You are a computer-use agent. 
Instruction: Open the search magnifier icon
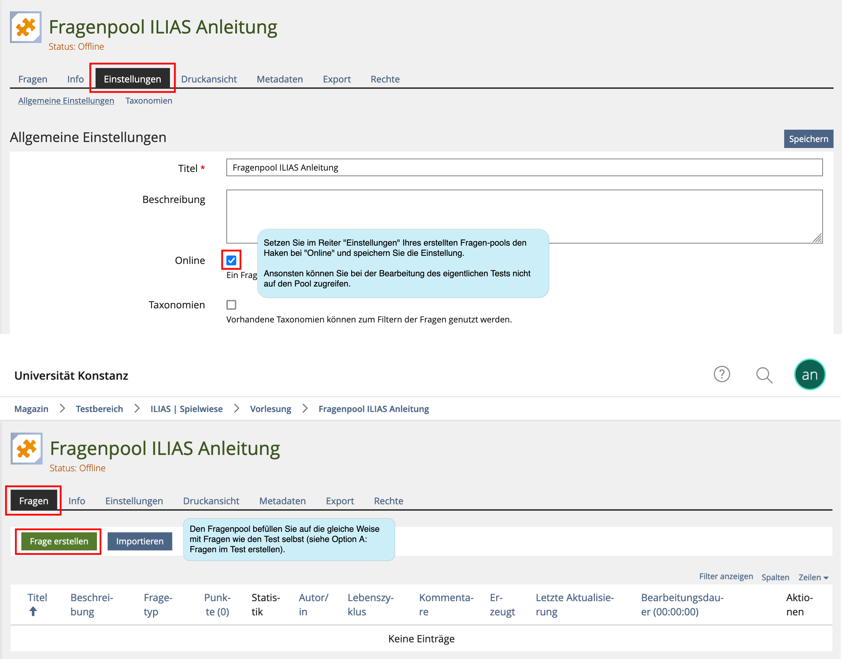click(x=764, y=375)
